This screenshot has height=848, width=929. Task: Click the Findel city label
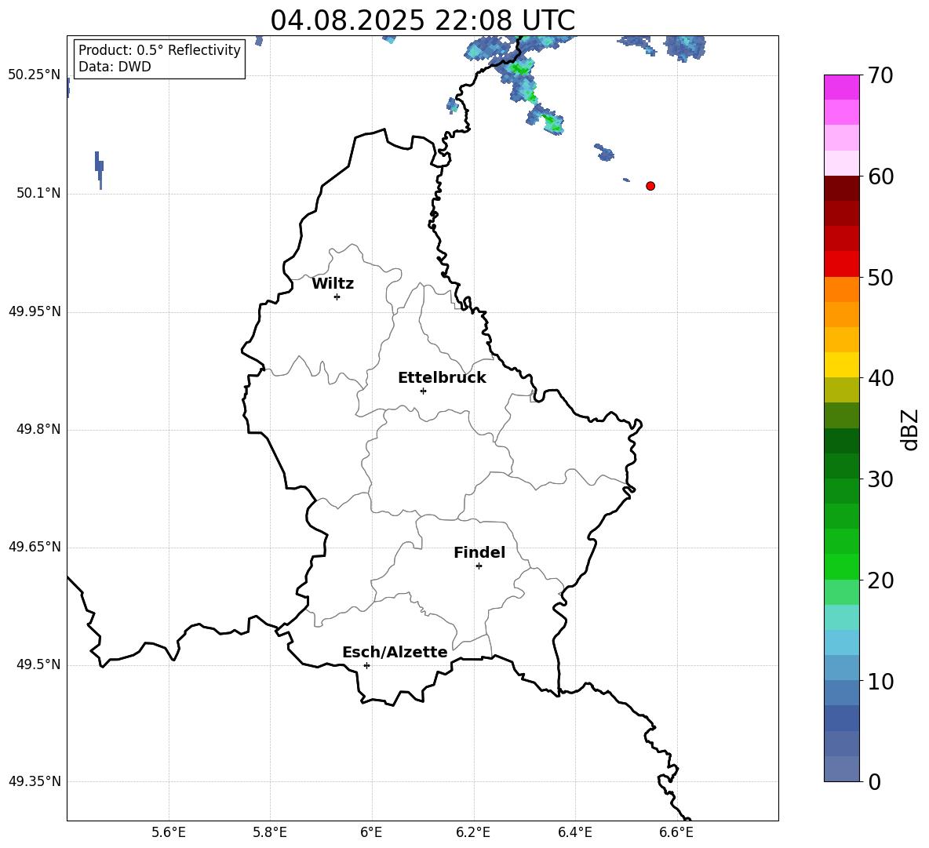click(479, 552)
